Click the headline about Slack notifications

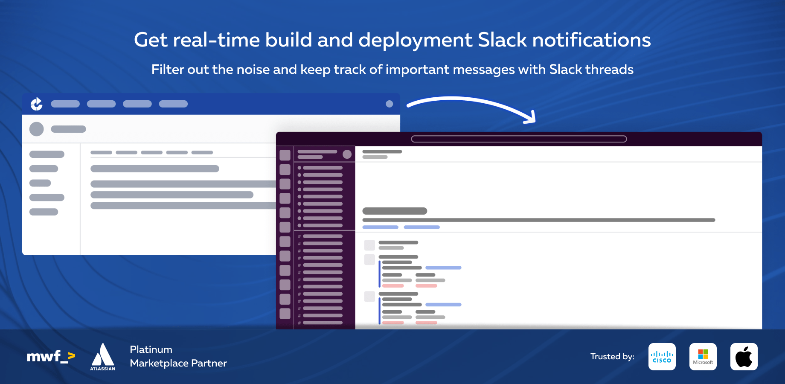(392, 40)
